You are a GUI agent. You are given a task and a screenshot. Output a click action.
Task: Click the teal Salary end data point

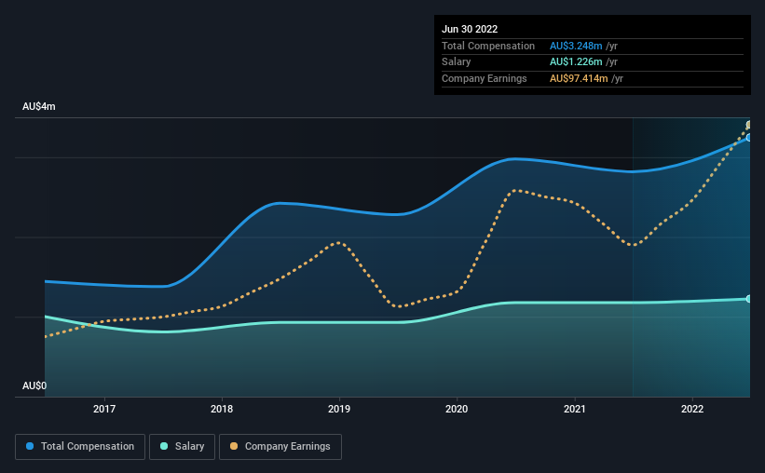tap(749, 299)
